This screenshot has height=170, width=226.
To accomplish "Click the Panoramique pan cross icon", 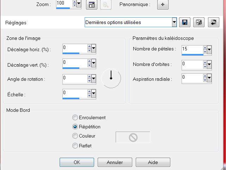I will pyautogui.click(x=163, y=5).
